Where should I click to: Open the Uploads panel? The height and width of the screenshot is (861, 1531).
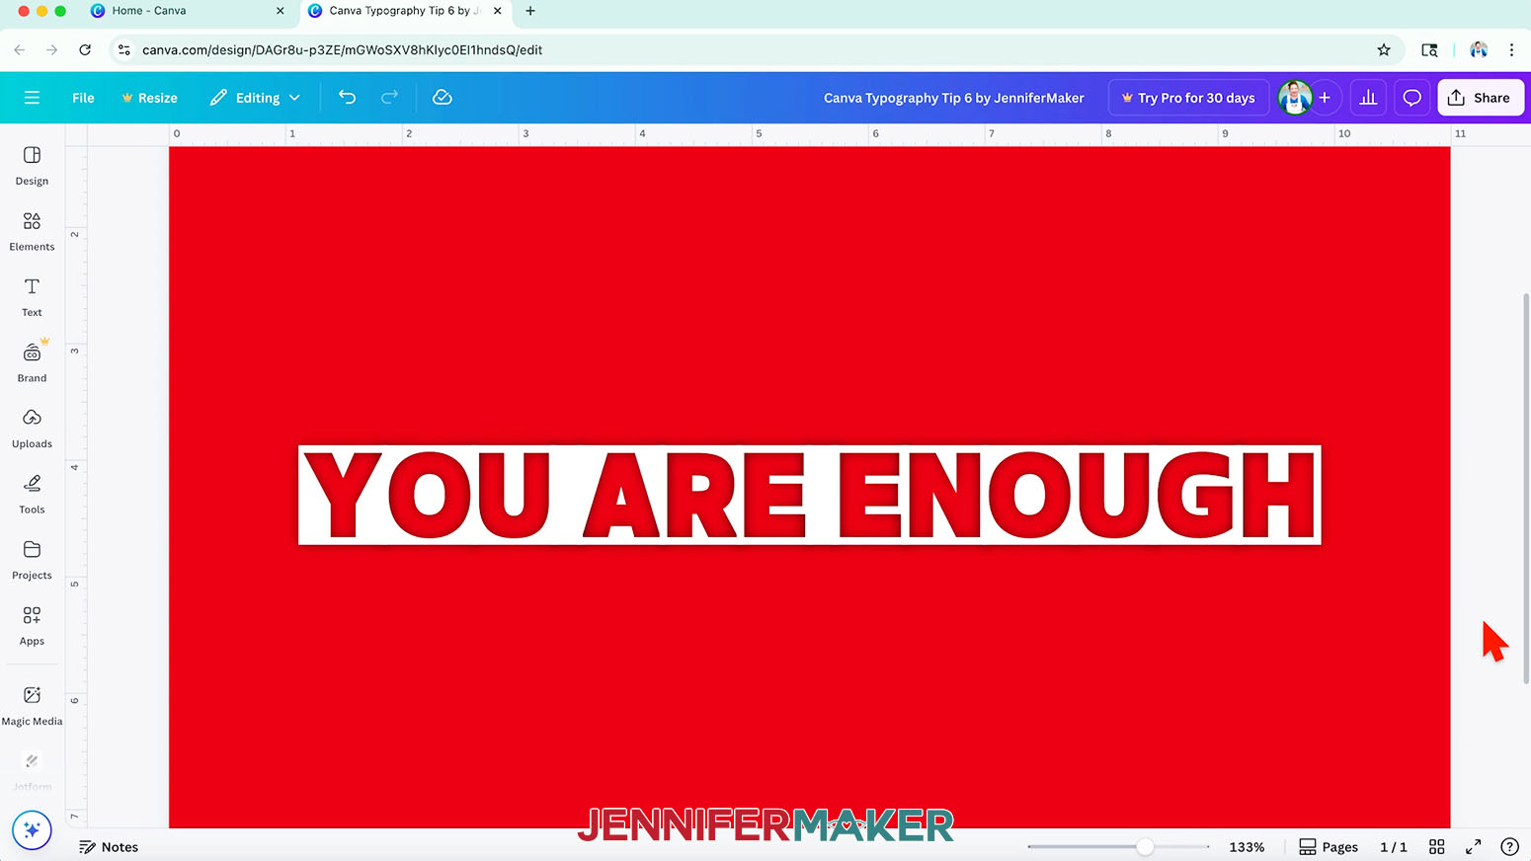click(32, 429)
